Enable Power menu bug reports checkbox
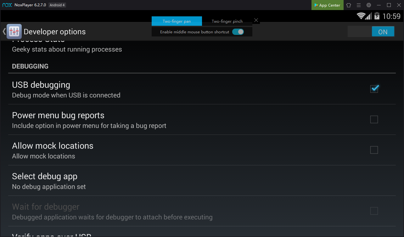Image resolution: width=404 pixels, height=237 pixels. 374,119
